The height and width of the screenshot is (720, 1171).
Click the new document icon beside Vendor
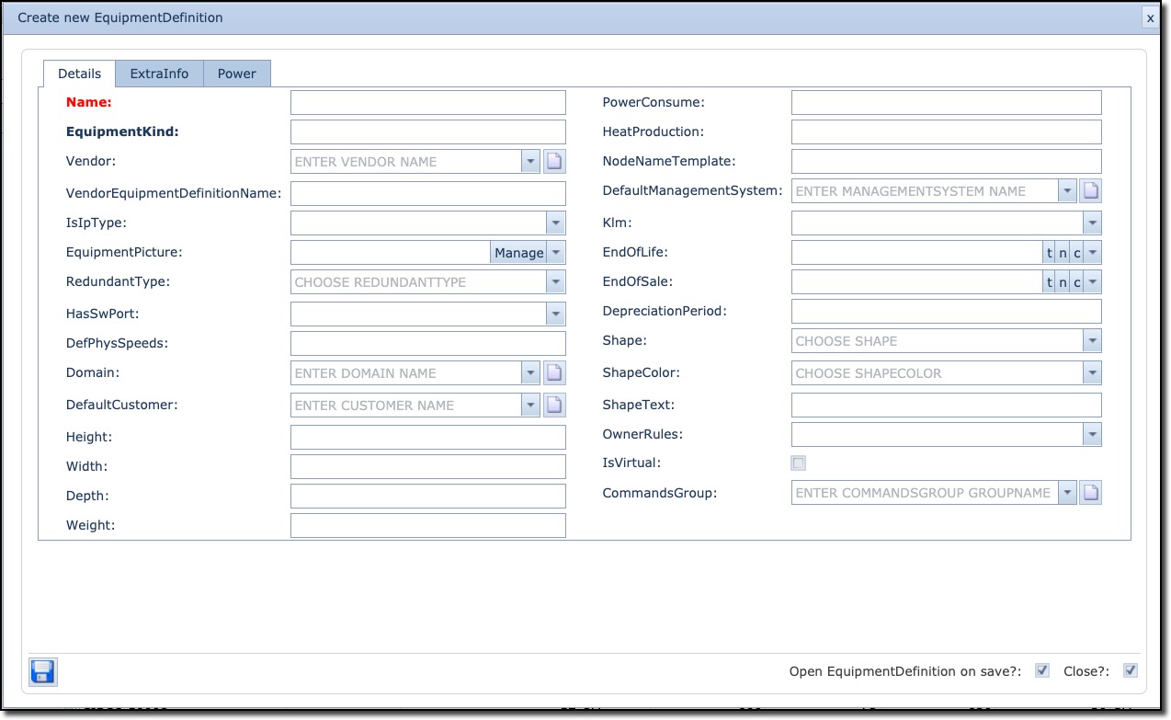click(554, 162)
